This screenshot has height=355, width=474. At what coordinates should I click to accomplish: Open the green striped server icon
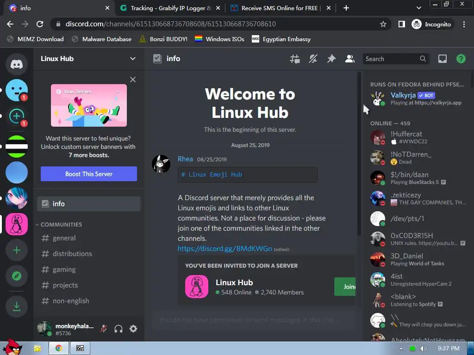[x=17, y=147]
